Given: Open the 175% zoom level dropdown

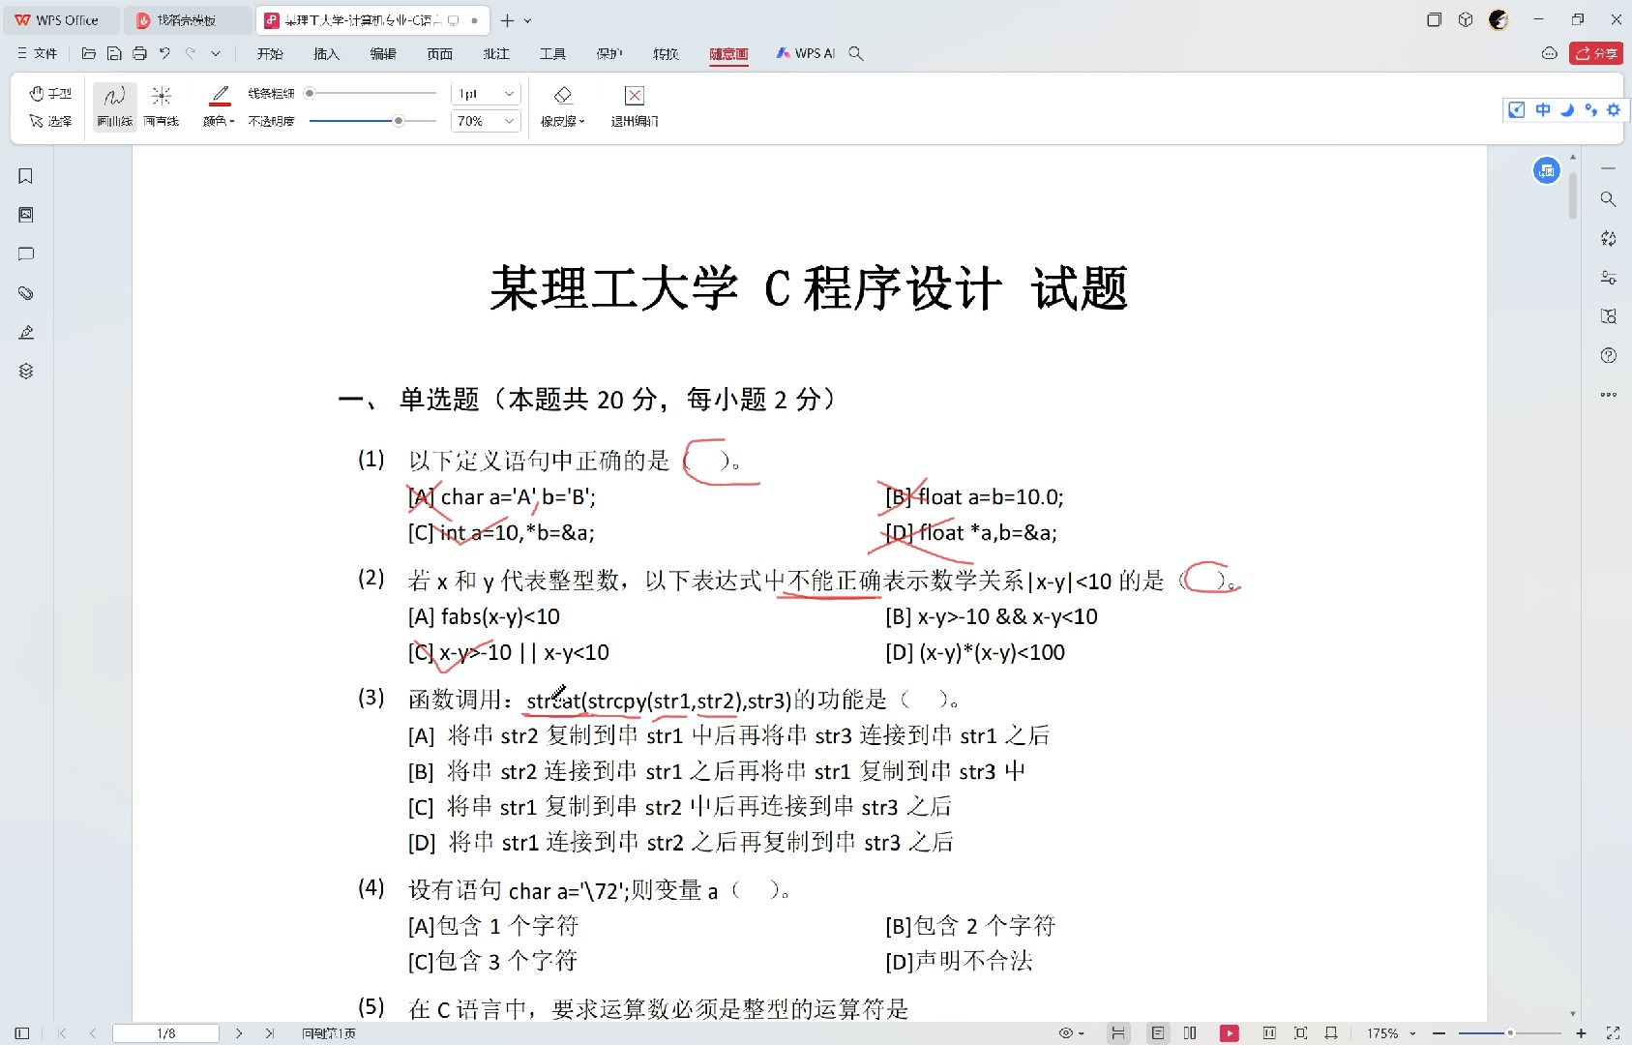Looking at the screenshot, I should tap(1391, 1033).
